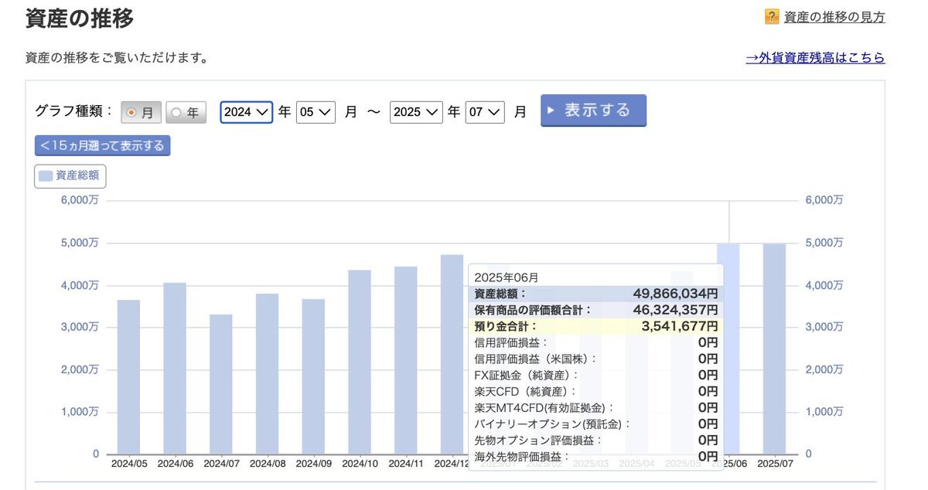Click the FX証拠金（純資産） tooltip row label
Viewport: 928px width, 490px height.
pos(526,375)
